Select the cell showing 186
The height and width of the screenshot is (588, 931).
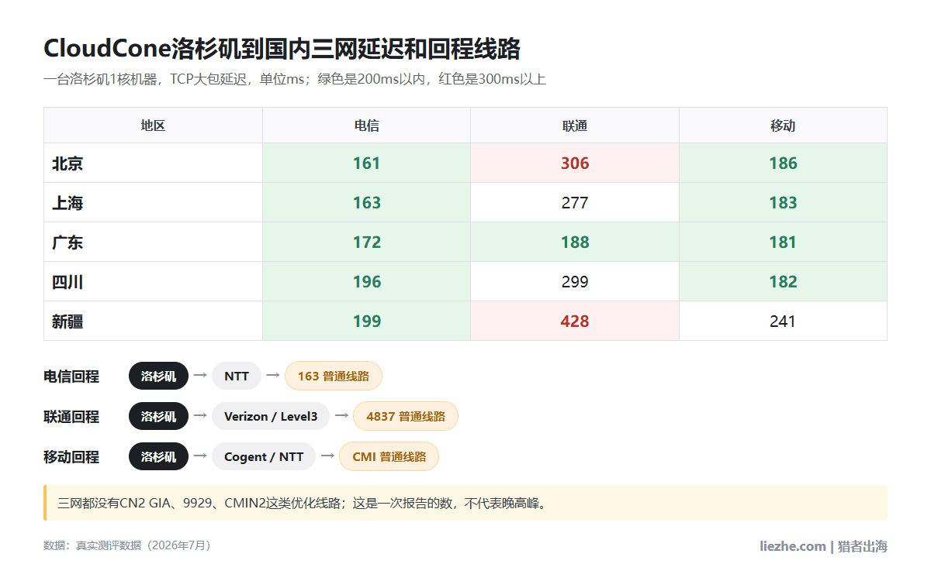click(x=783, y=163)
